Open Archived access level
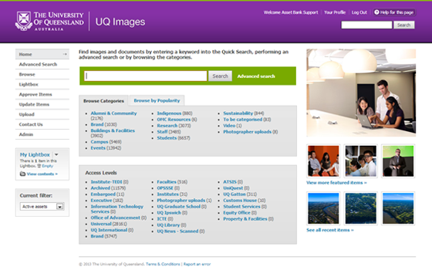This screenshot has width=432, height=280. coord(100,188)
